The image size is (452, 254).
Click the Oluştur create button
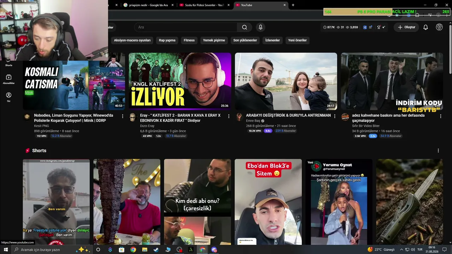pyautogui.click(x=406, y=27)
